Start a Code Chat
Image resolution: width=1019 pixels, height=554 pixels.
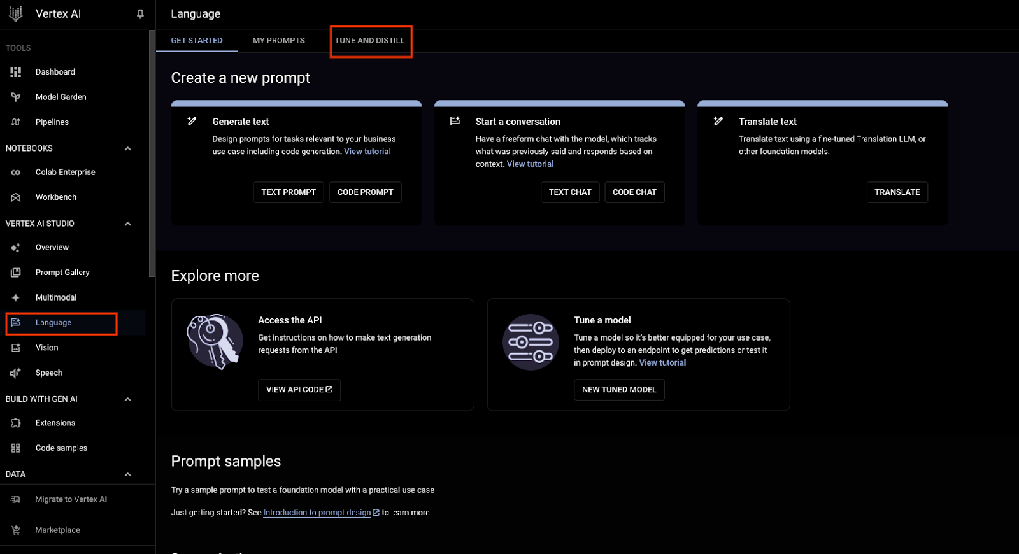pos(634,192)
